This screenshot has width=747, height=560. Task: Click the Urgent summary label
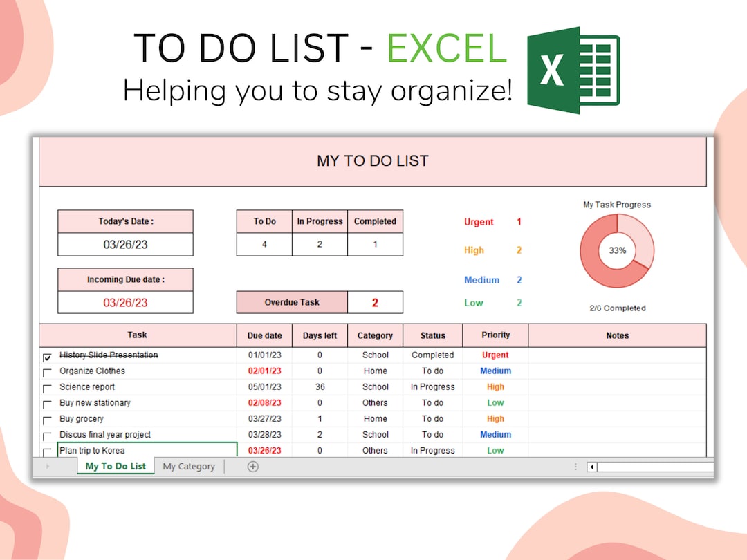[479, 222]
